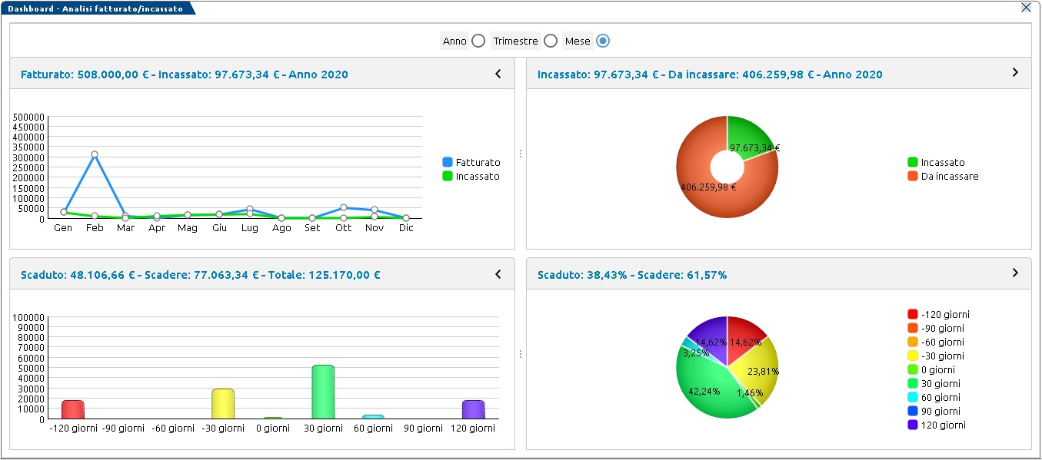Click left chevron in Scaduto totale panel
1042x460 pixels.
[498, 274]
